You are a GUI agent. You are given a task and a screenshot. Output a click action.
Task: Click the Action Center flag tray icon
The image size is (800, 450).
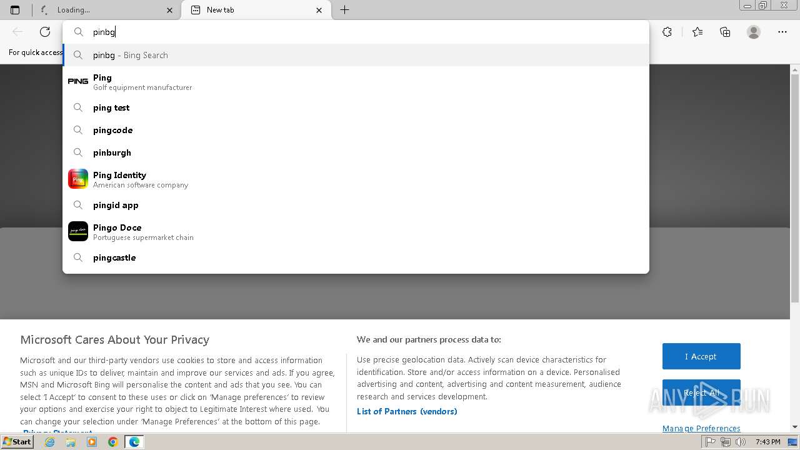711,442
